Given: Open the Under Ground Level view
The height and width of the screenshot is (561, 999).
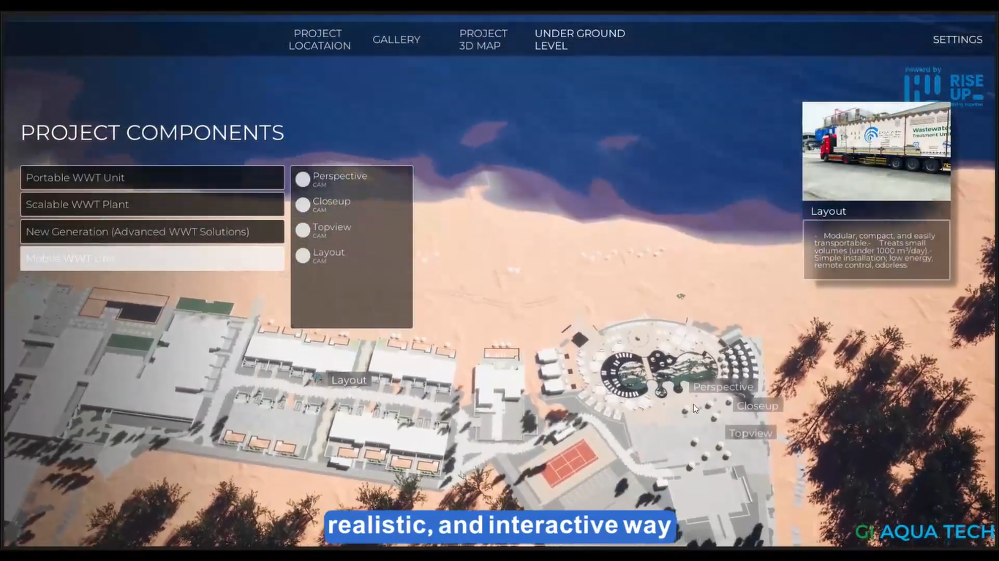Looking at the screenshot, I should click(579, 39).
